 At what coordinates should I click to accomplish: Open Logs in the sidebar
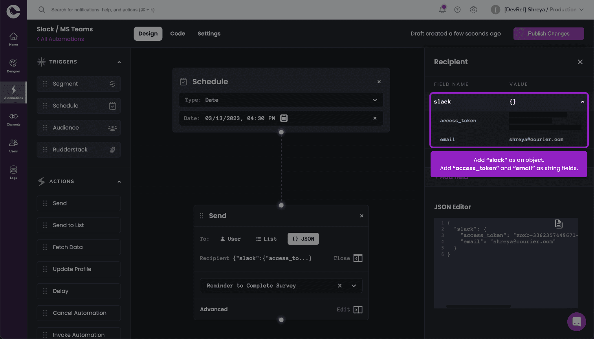(x=13, y=172)
